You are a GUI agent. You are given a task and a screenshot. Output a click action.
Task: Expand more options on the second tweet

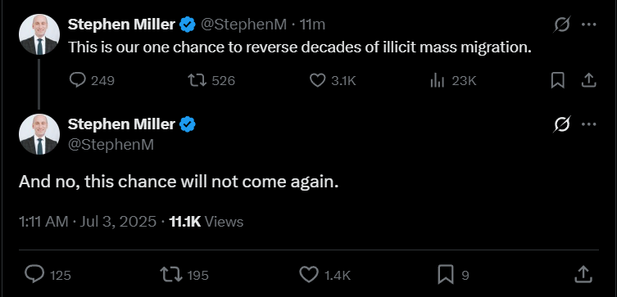(x=588, y=124)
